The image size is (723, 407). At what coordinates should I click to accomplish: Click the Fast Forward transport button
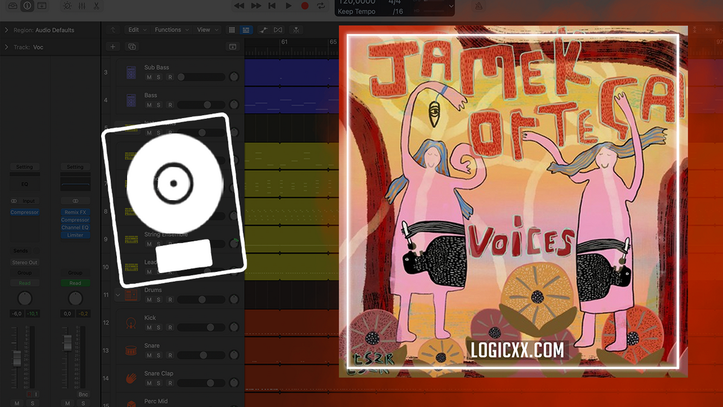tap(256, 5)
